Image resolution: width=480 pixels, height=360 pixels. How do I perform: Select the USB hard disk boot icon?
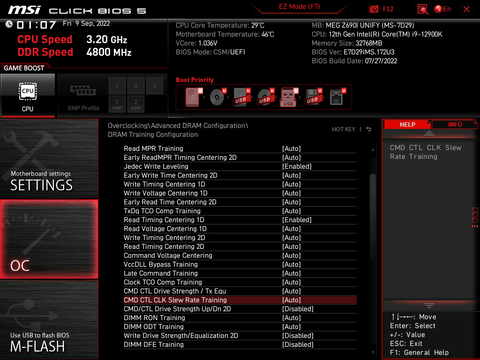(241, 97)
